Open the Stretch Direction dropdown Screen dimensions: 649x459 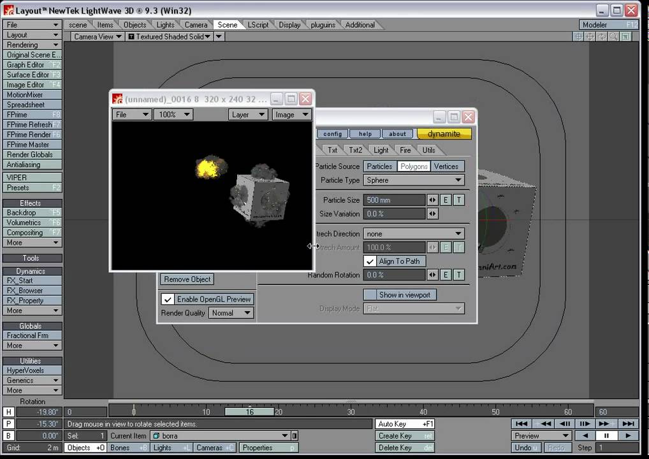coord(414,234)
